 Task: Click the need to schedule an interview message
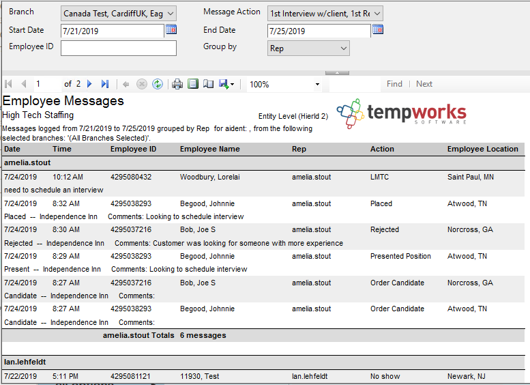pyautogui.click(x=54, y=190)
